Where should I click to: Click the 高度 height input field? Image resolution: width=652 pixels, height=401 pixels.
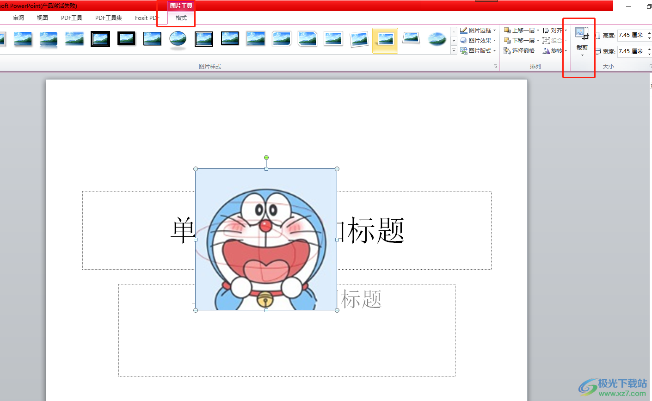pos(632,35)
